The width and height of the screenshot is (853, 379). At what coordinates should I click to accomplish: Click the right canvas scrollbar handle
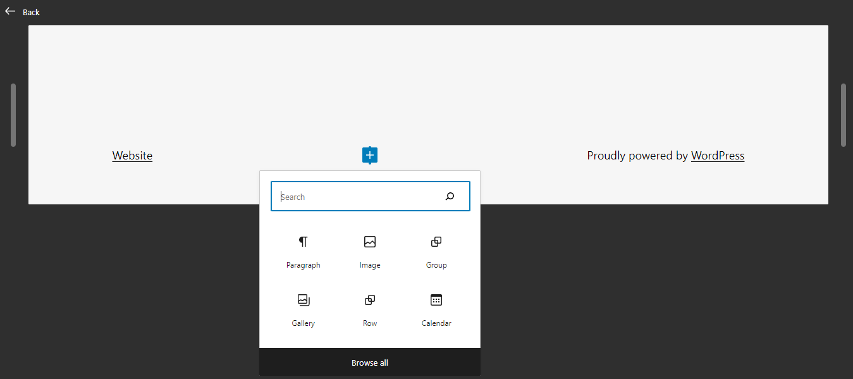843,114
